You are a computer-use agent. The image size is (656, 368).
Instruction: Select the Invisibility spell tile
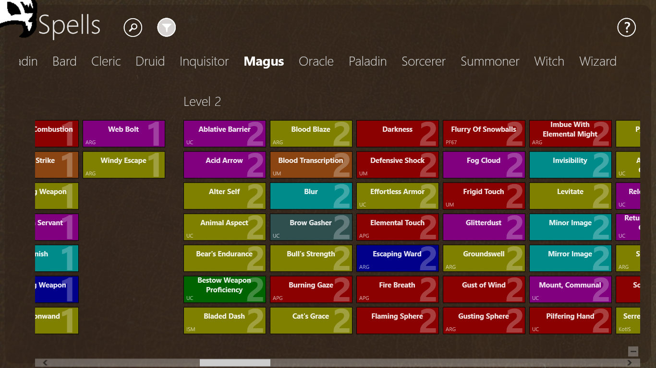pyautogui.click(x=571, y=165)
